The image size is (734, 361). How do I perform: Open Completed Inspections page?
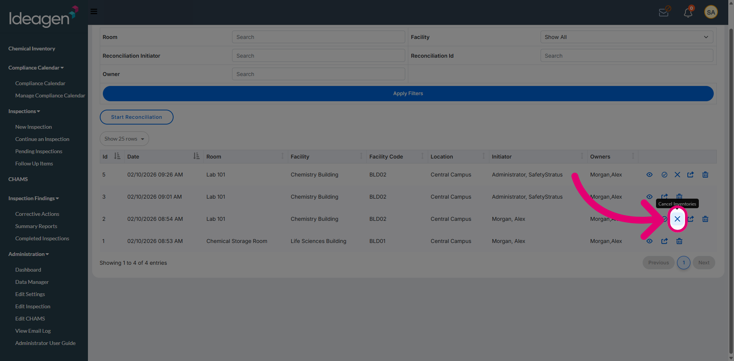[42, 238]
